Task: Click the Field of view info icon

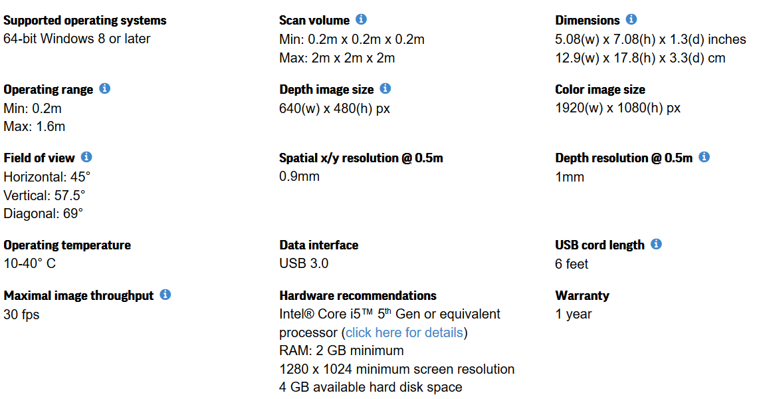Action: 86,157
